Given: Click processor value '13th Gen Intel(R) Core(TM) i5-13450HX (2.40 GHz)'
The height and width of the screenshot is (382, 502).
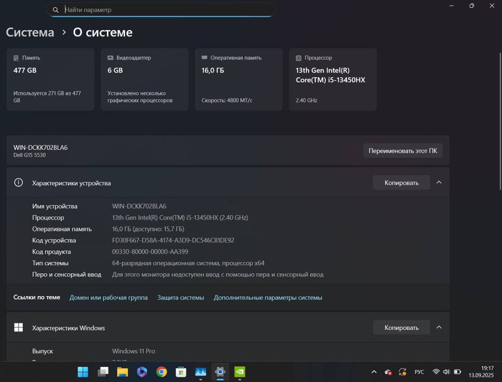Looking at the screenshot, I should [x=180, y=218].
